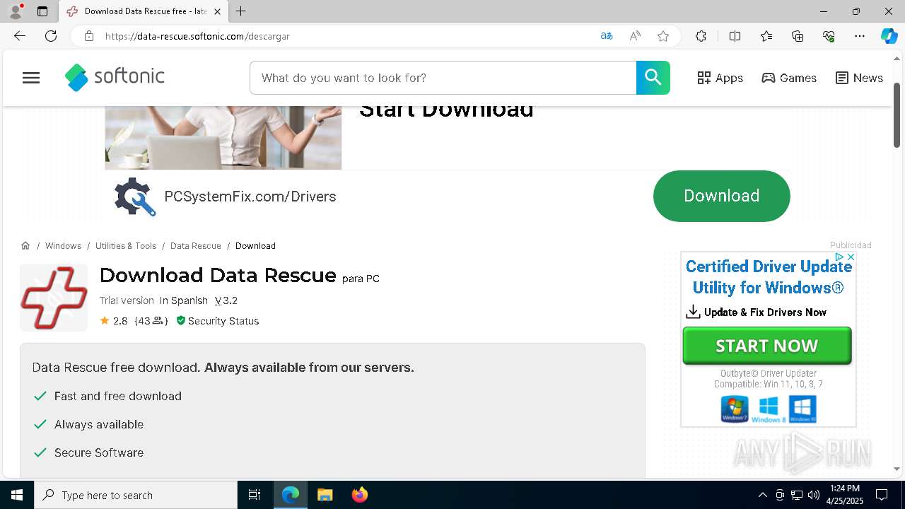Image resolution: width=905 pixels, height=509 pixels.
Task: Open the browser profile icon
Action: [x=16, y=11]
